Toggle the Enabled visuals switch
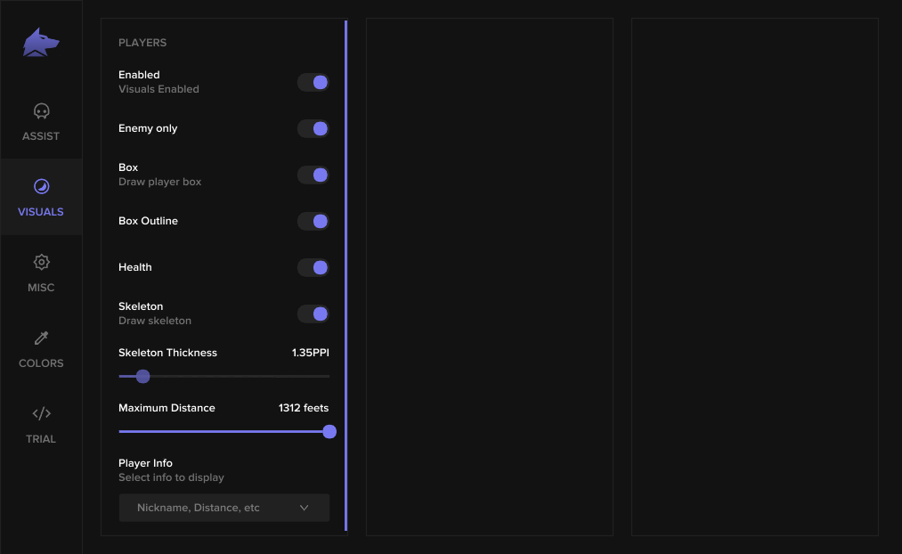Viewport: 902px width, 554px height. click(x=313, y=82)
